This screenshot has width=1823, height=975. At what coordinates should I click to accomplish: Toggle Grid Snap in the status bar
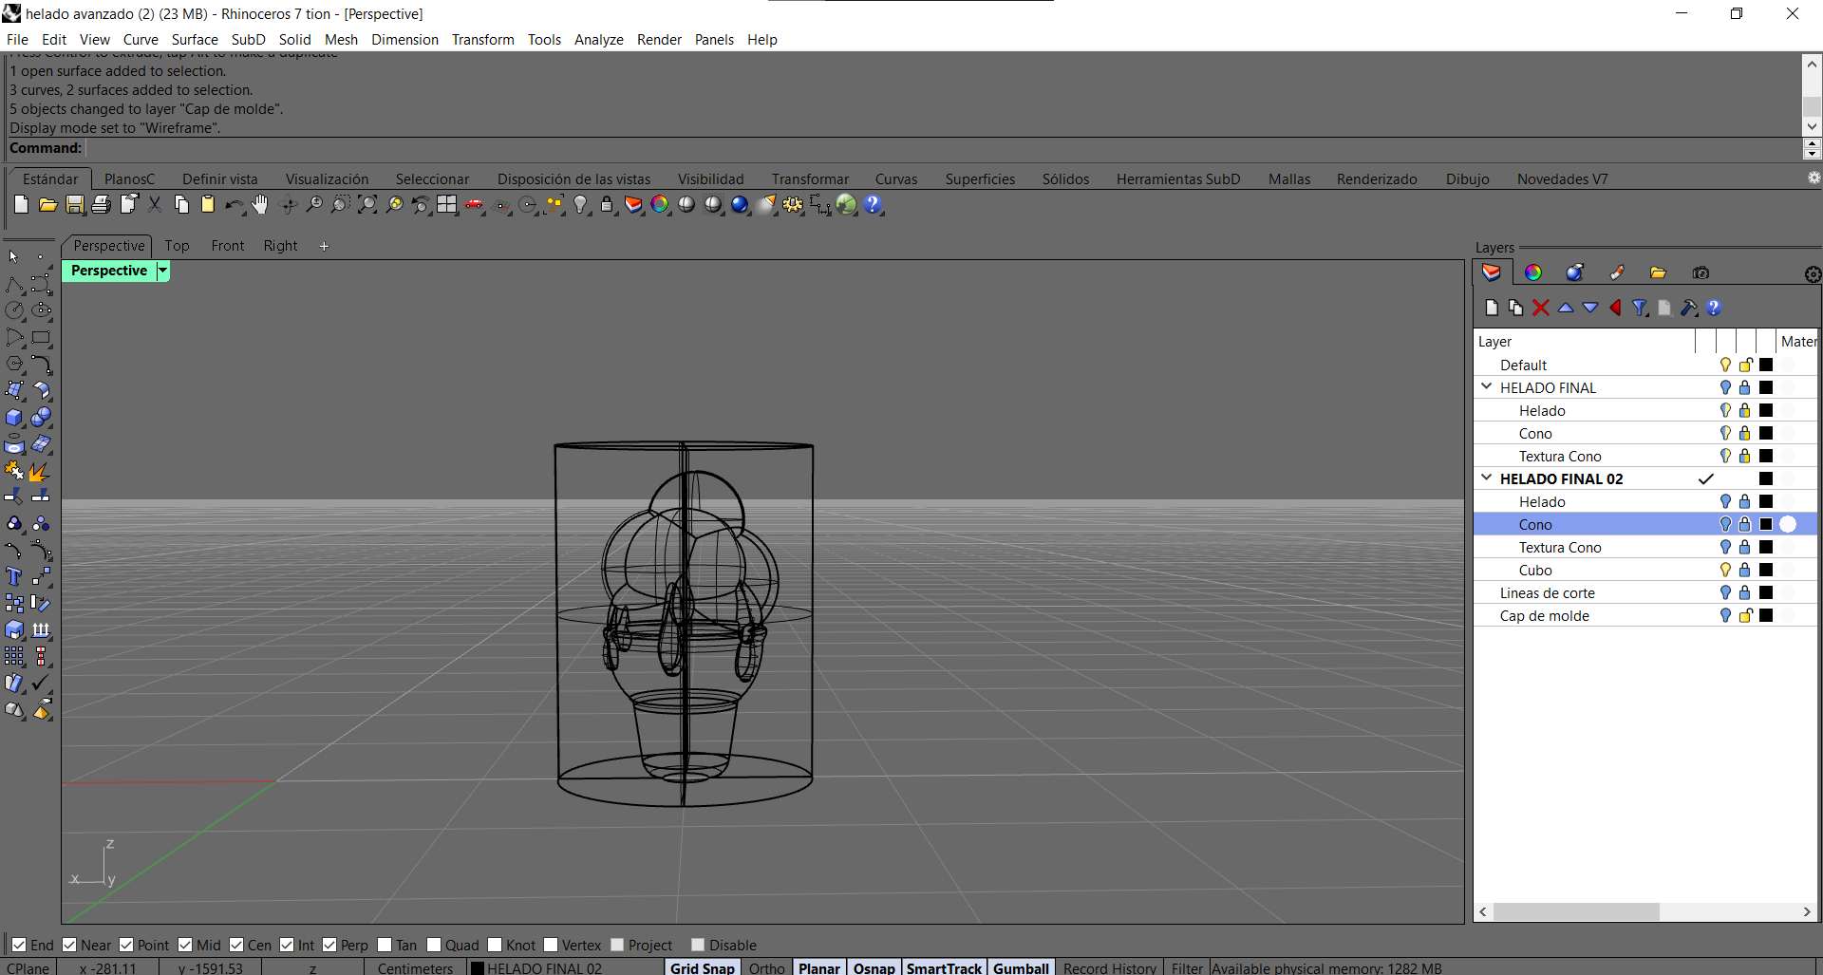(x=702, y=967)
